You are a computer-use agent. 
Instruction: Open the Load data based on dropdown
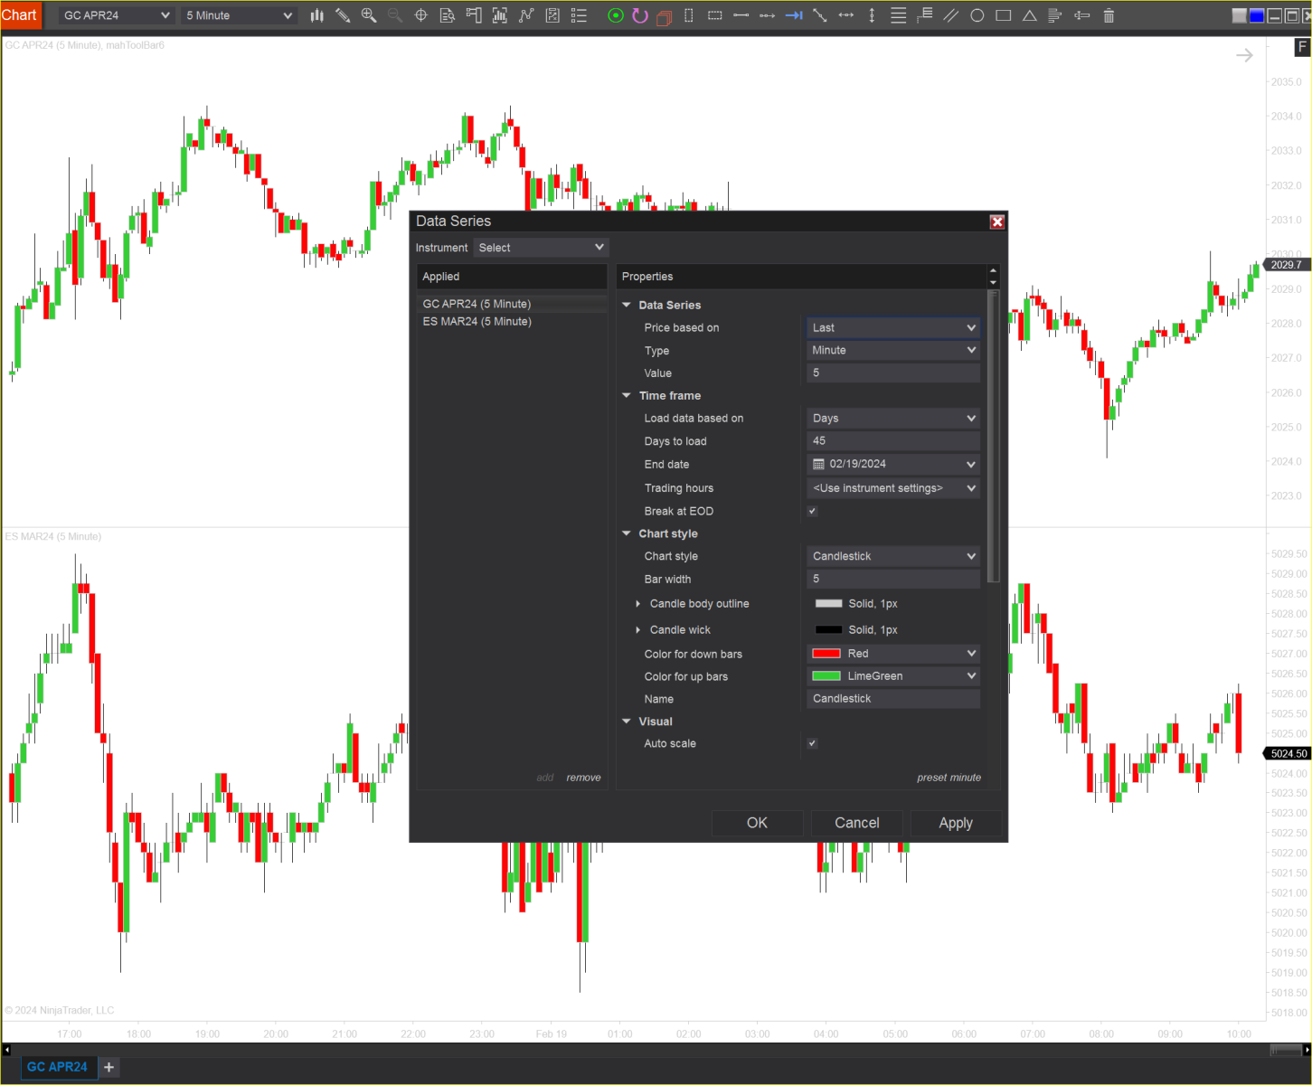(x=893, y=418)
